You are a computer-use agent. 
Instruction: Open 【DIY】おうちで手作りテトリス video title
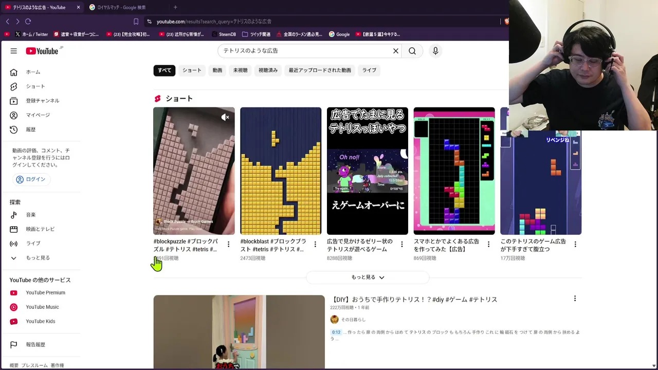click(x=414, y=300)
